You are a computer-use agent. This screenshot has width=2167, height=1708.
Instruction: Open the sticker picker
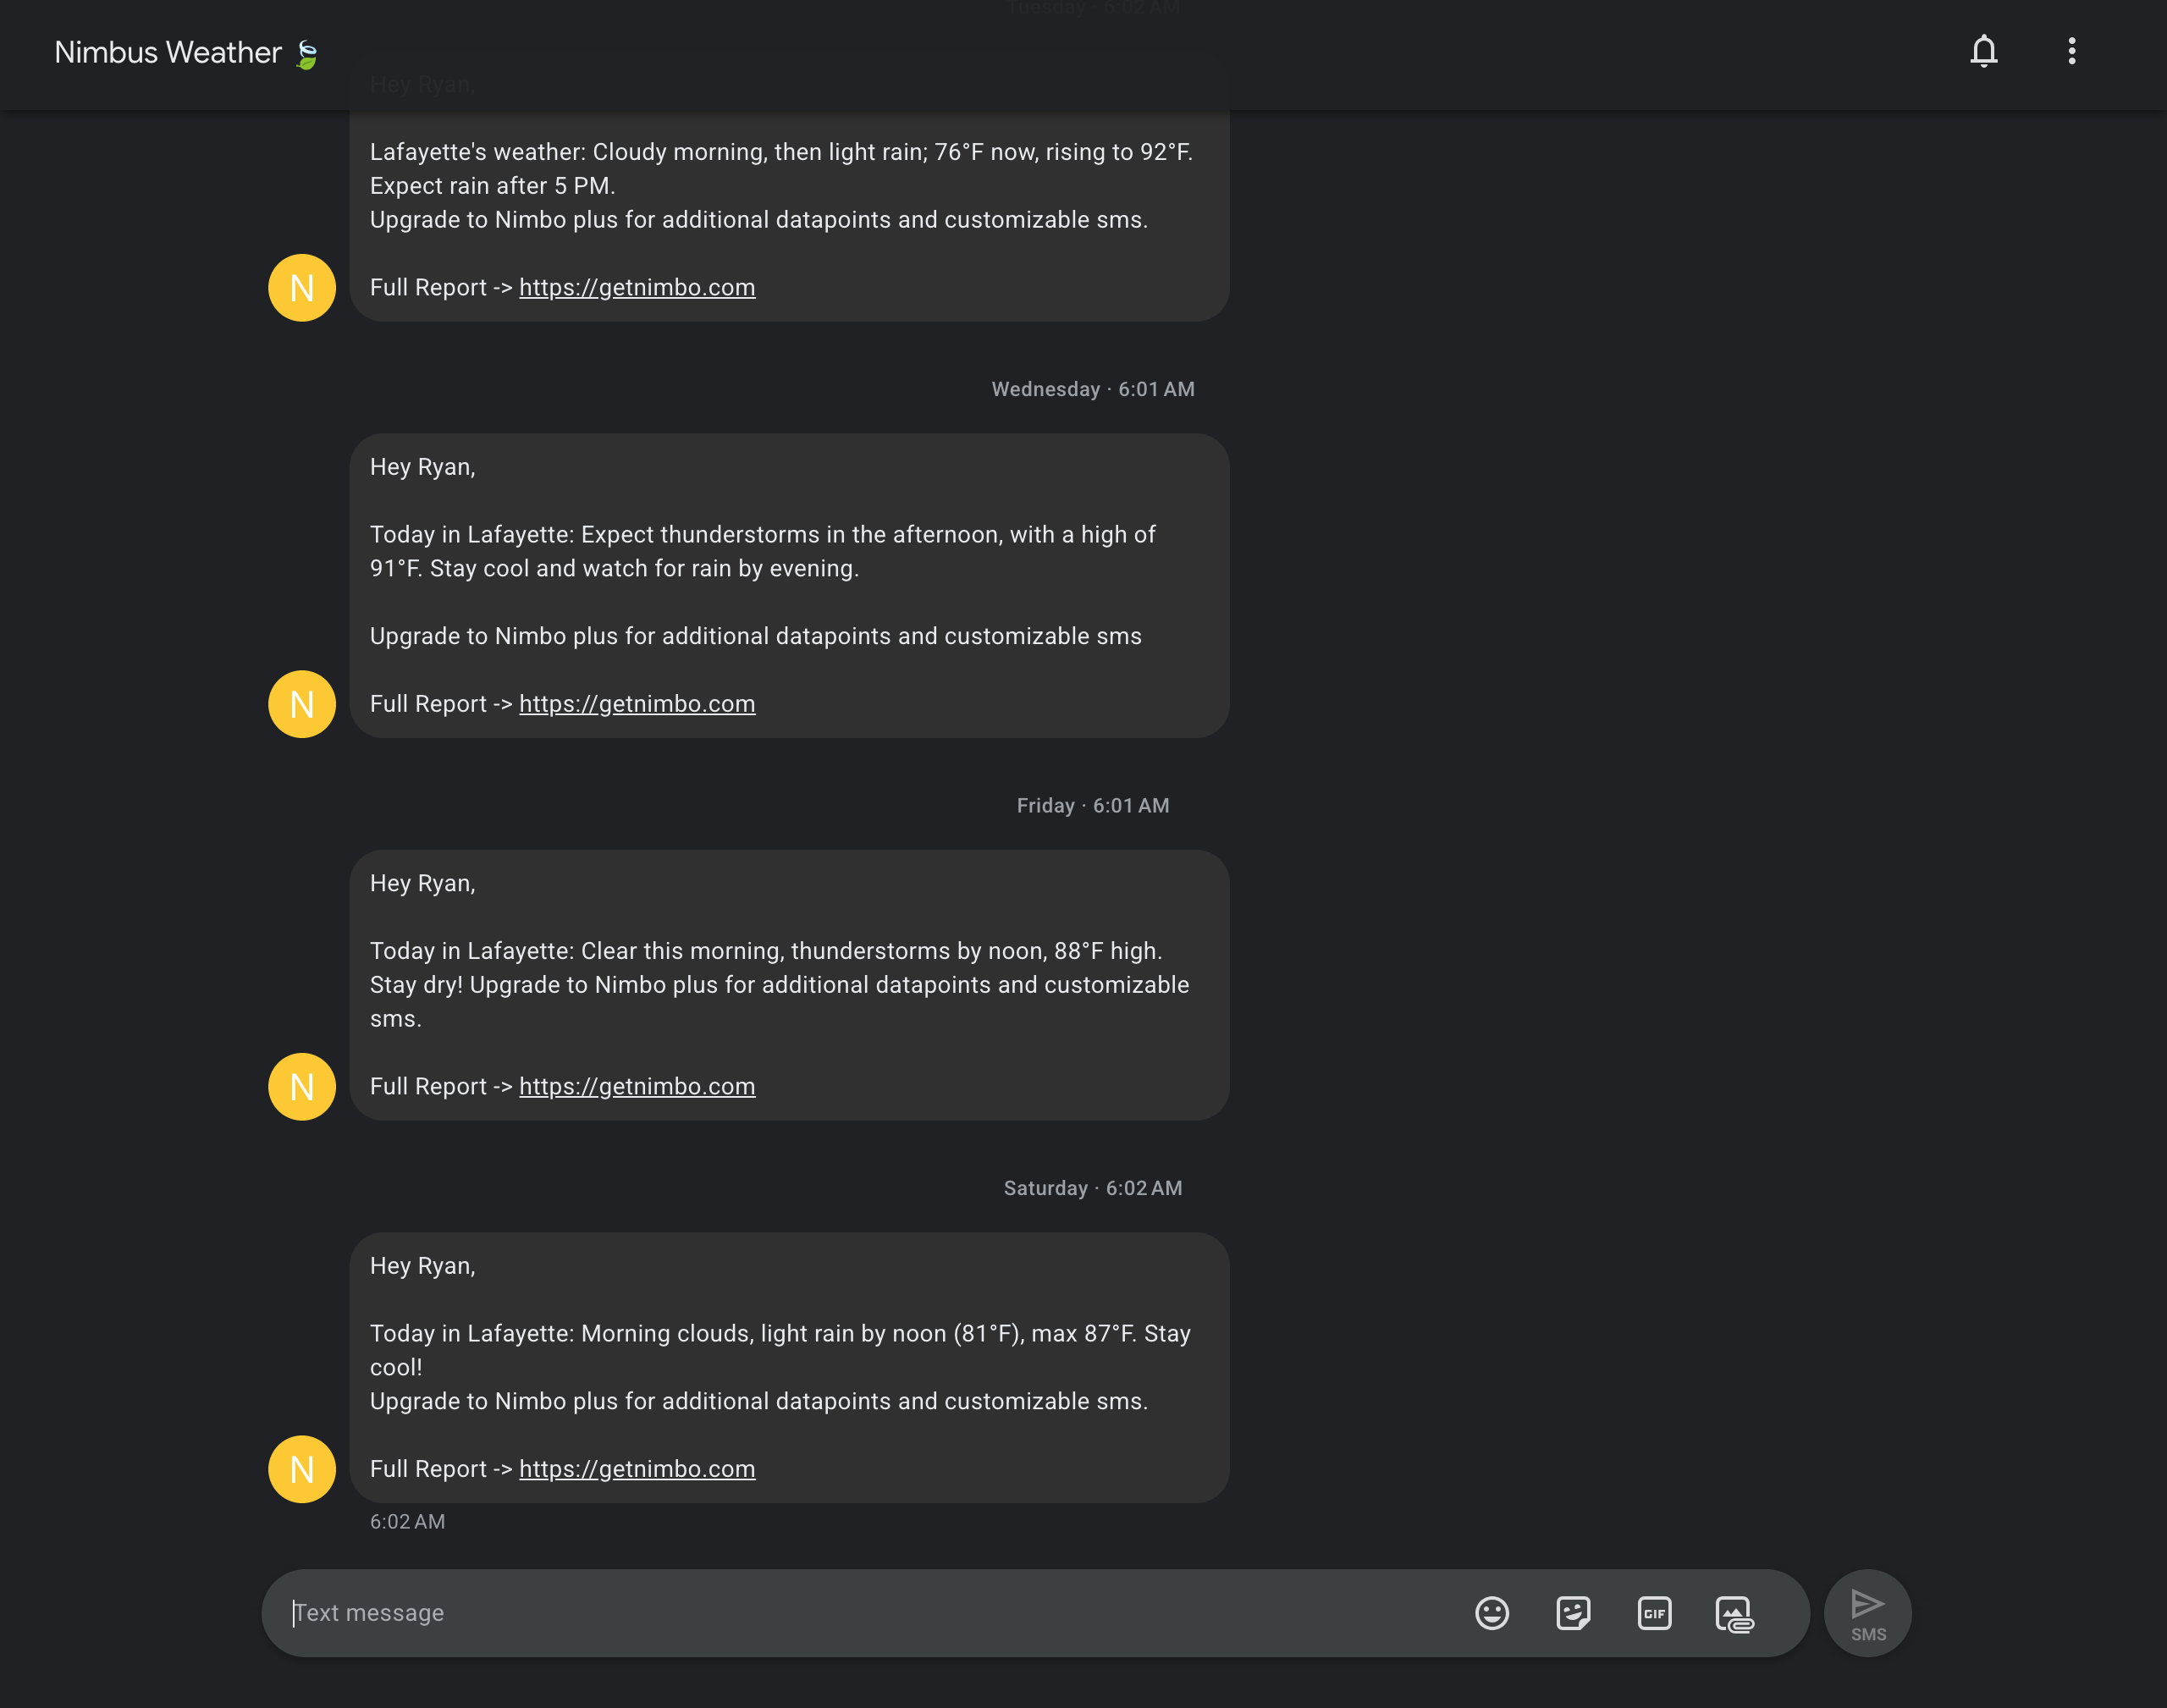pyautogui.click(x=1573, y=1613)
